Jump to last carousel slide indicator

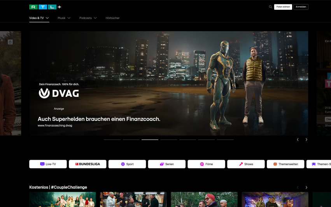[225, 139]
